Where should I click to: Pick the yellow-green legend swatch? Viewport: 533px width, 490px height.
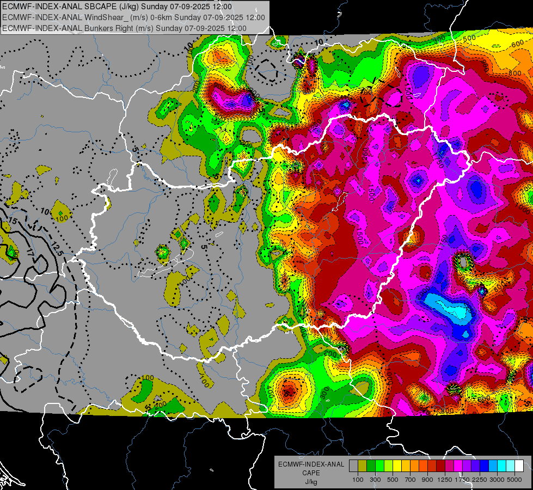[x=389, y=465]
